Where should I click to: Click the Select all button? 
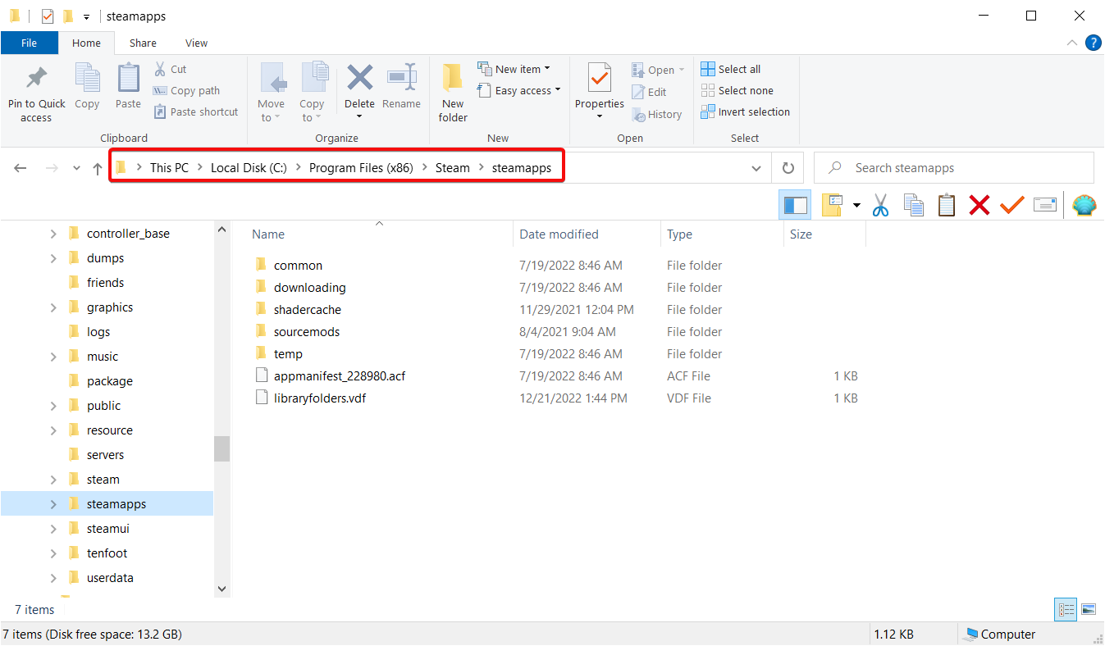(x=731, y=69)
